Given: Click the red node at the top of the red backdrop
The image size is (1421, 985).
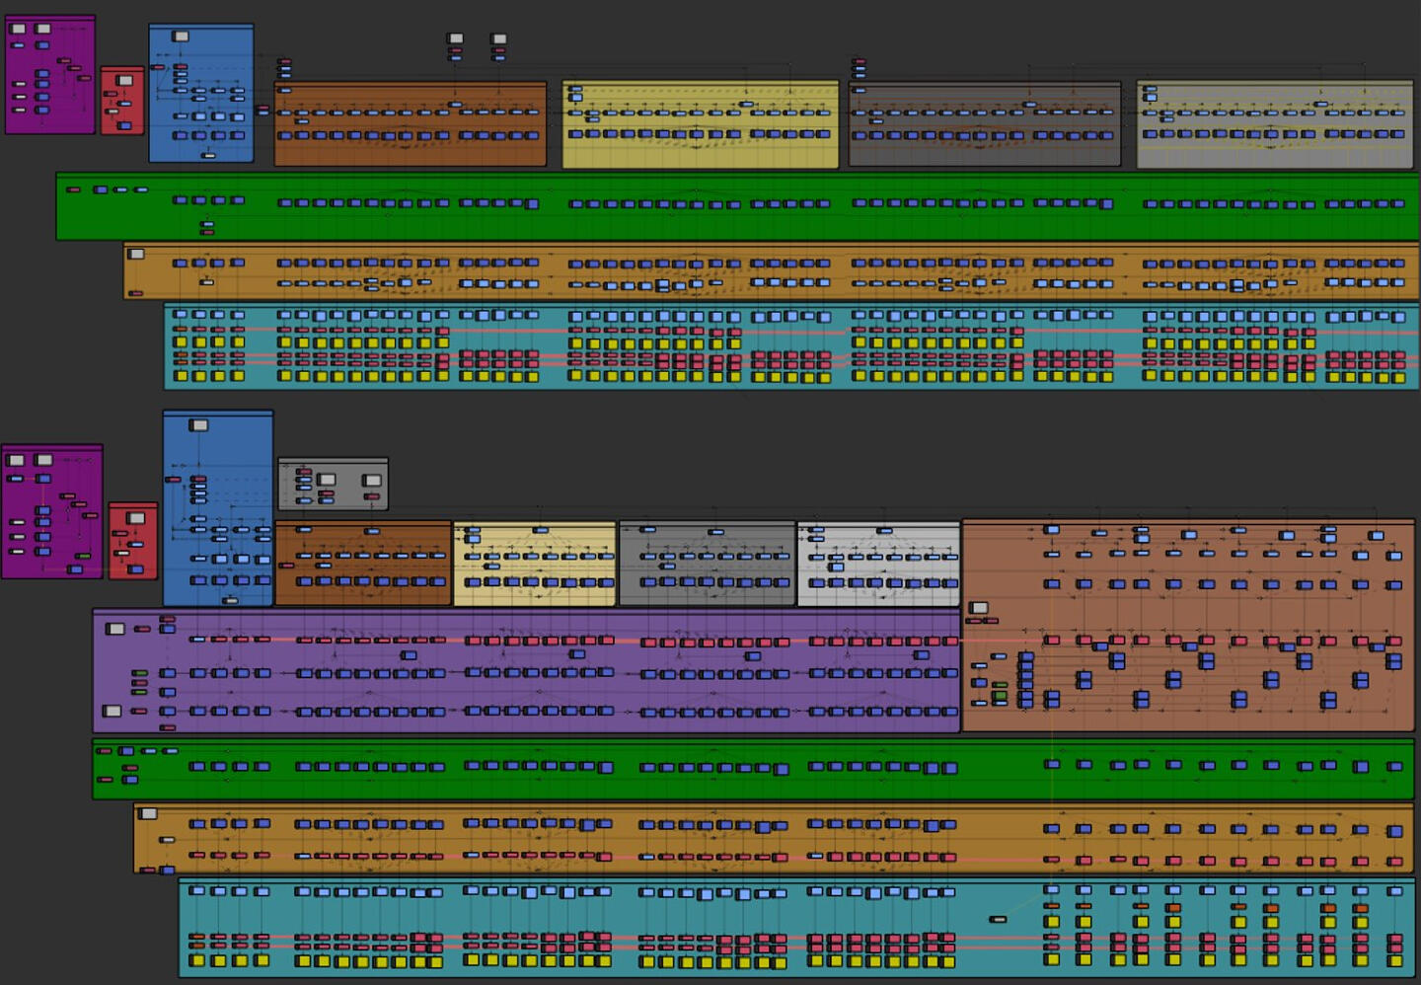Looking at the screenshot, I should coord(112,94).
